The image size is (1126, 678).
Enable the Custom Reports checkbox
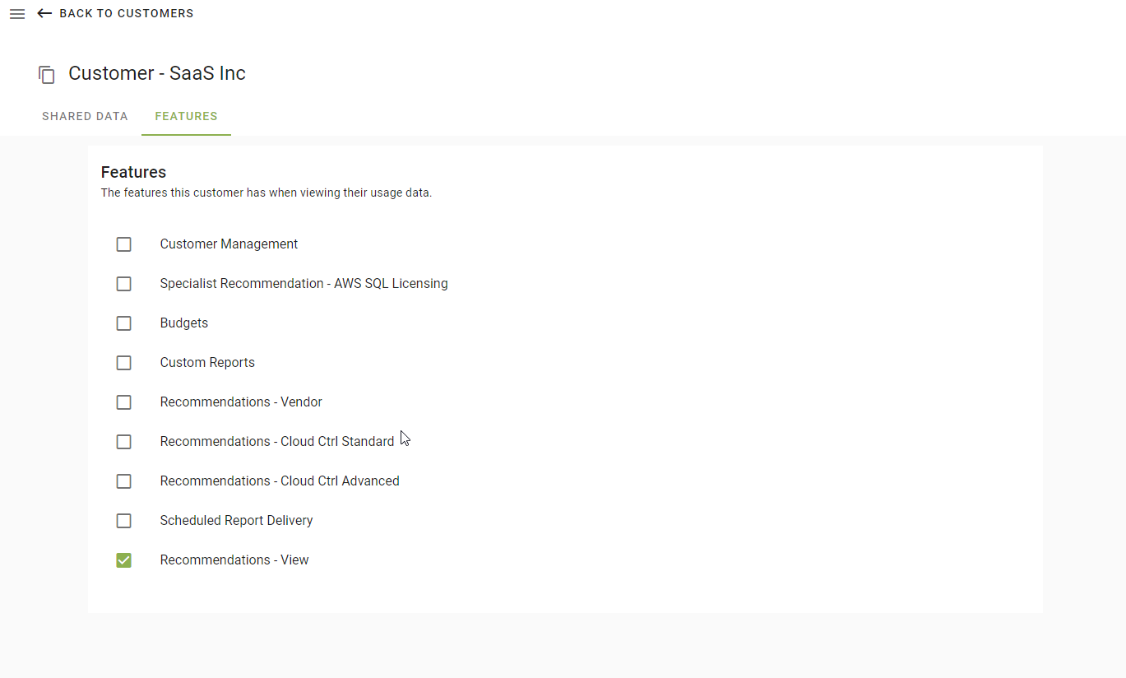(123, 363)
